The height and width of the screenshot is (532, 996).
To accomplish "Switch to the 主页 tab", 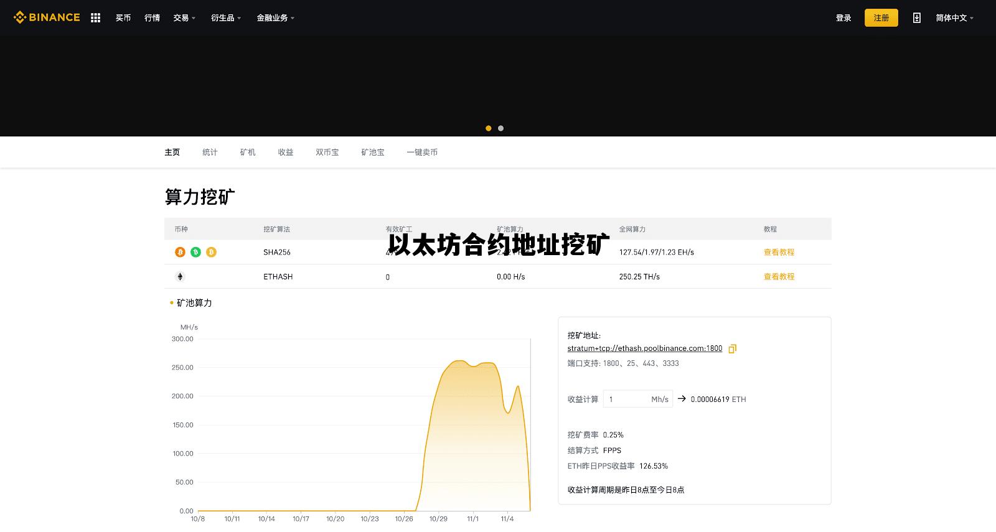I will [172, 152].
